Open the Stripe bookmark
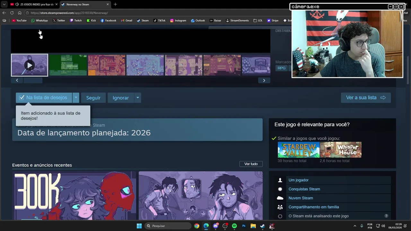 273,21
